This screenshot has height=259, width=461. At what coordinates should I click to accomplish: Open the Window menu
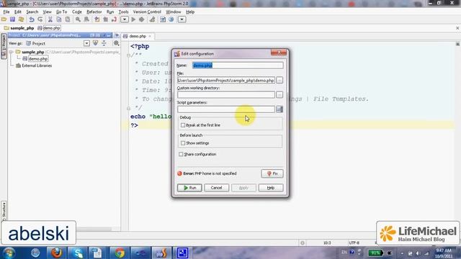coord(173,12)
